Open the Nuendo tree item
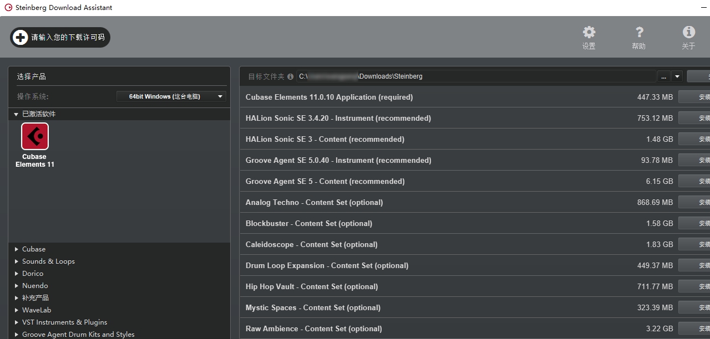 point(35,286)
